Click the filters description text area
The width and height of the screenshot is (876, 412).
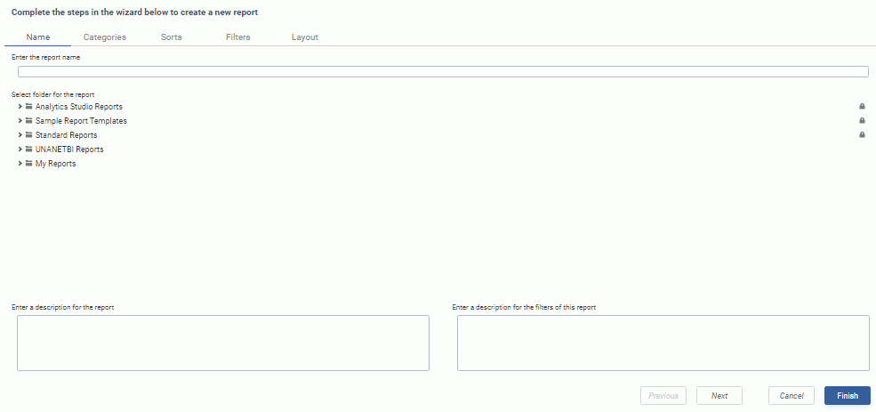coord(663,343)
